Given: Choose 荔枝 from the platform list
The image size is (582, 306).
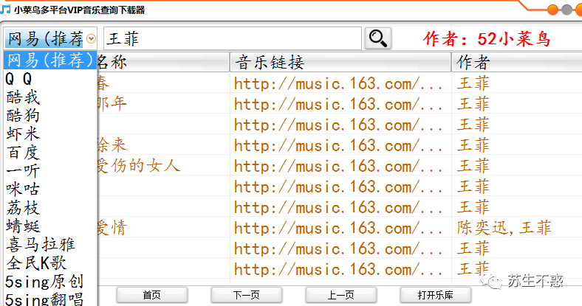Looking at the screenshot, I should point(50,207).
